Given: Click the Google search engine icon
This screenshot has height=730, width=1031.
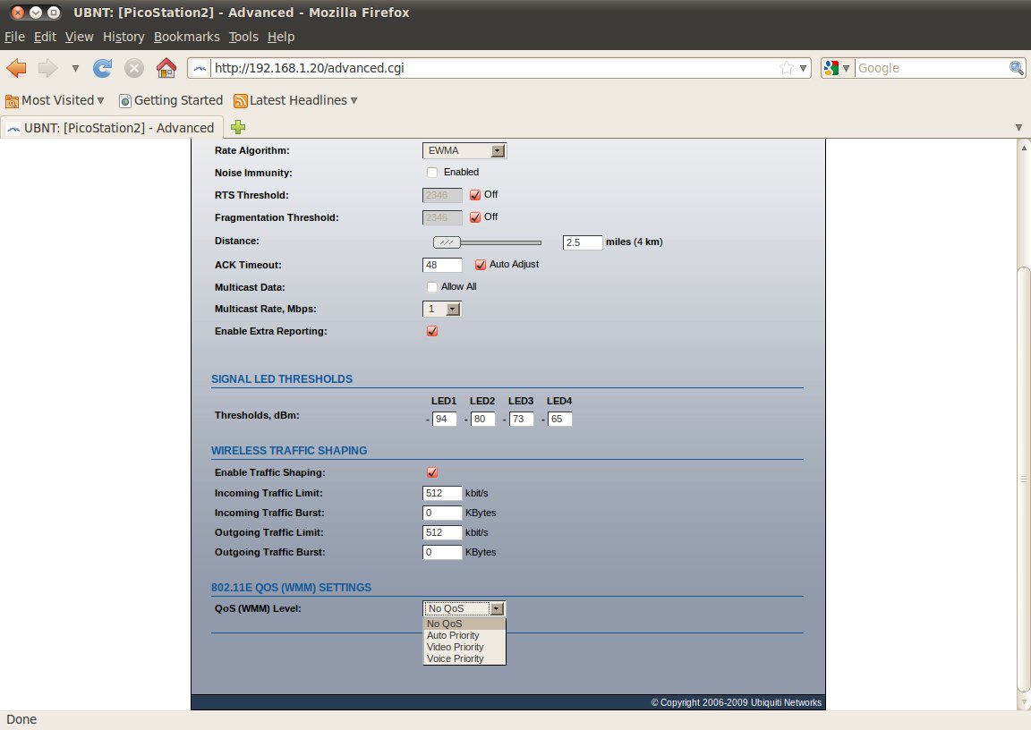Looking at the screenshot, I should pyautogui.click(x=831, y=68).
